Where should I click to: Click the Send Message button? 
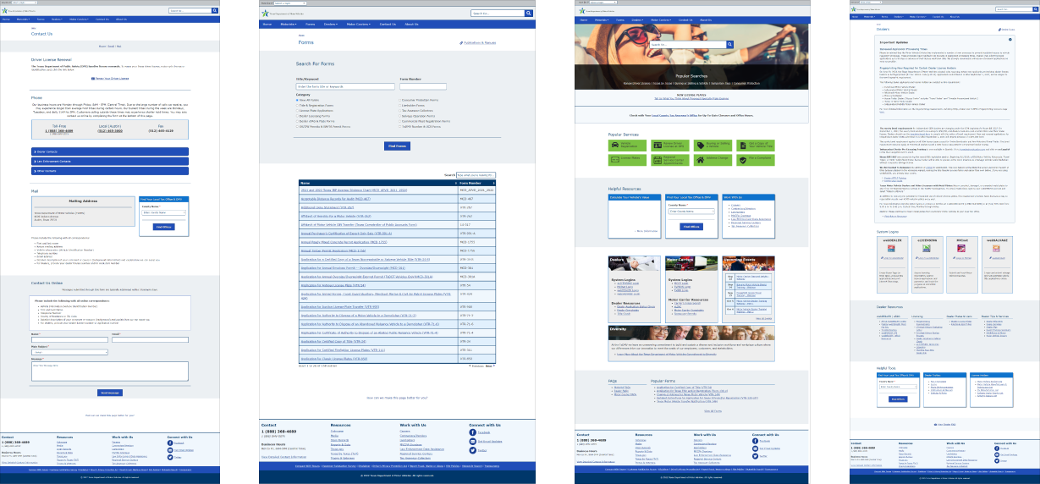click(109, 393)
